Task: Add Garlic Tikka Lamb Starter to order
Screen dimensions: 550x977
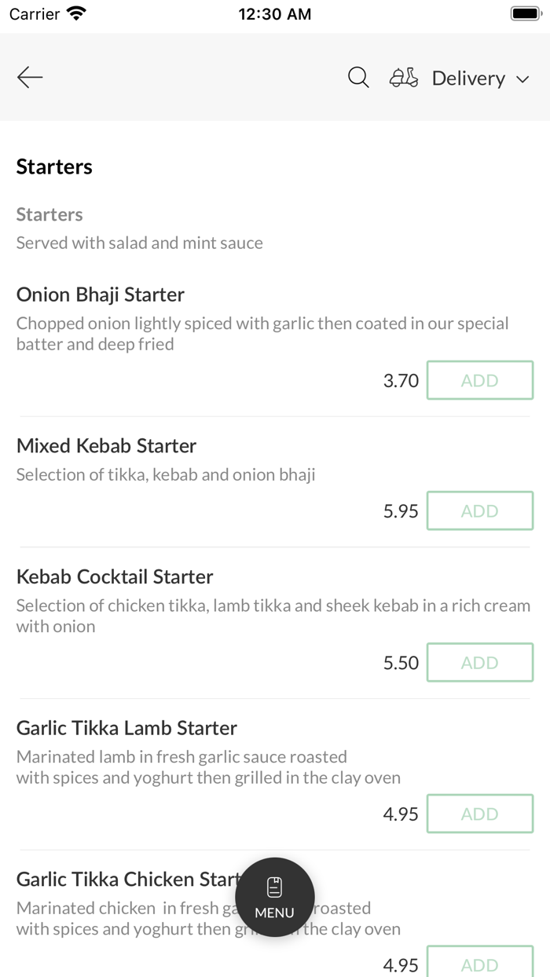Action: (479, 814)
